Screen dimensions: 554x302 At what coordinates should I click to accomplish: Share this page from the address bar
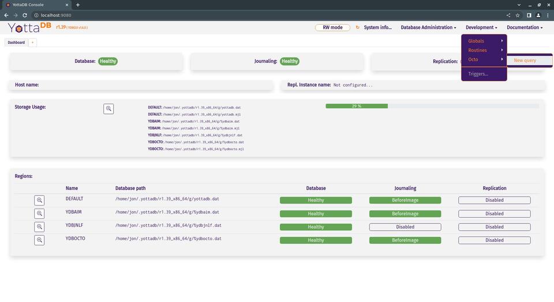click(x=508, y=15)
